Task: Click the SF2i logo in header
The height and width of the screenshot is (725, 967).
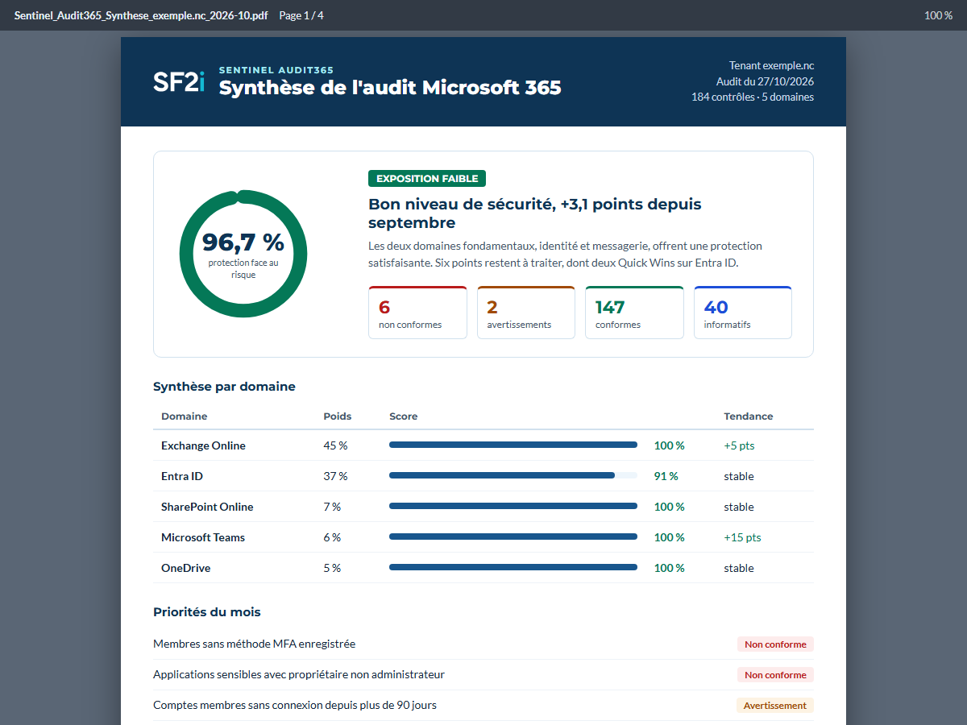Action: coord(179,82)
